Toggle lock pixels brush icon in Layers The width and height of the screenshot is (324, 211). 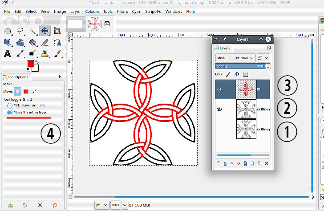click(228, 74)
